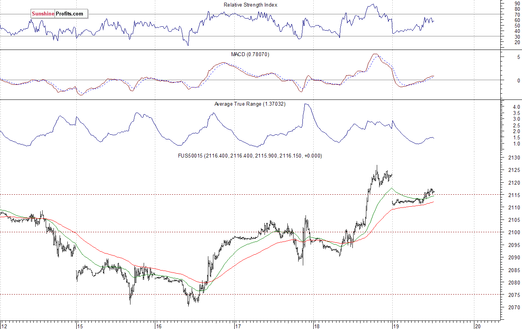Click the MACD axis value 5
This screenshot has height=329, width=522.
518,57
